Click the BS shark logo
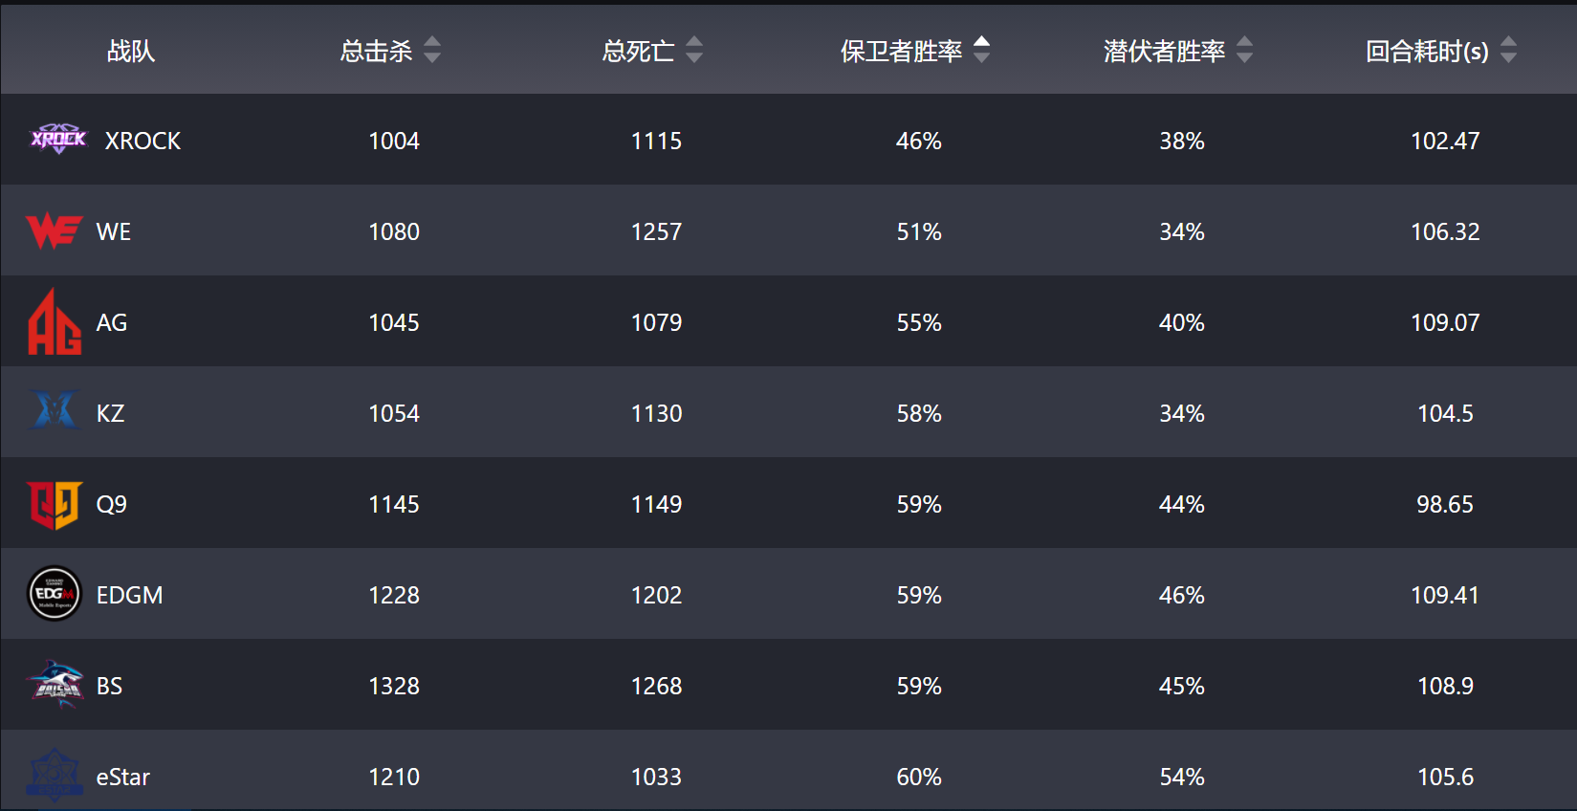The image size is (1577, 811). (x=55, y=685)
